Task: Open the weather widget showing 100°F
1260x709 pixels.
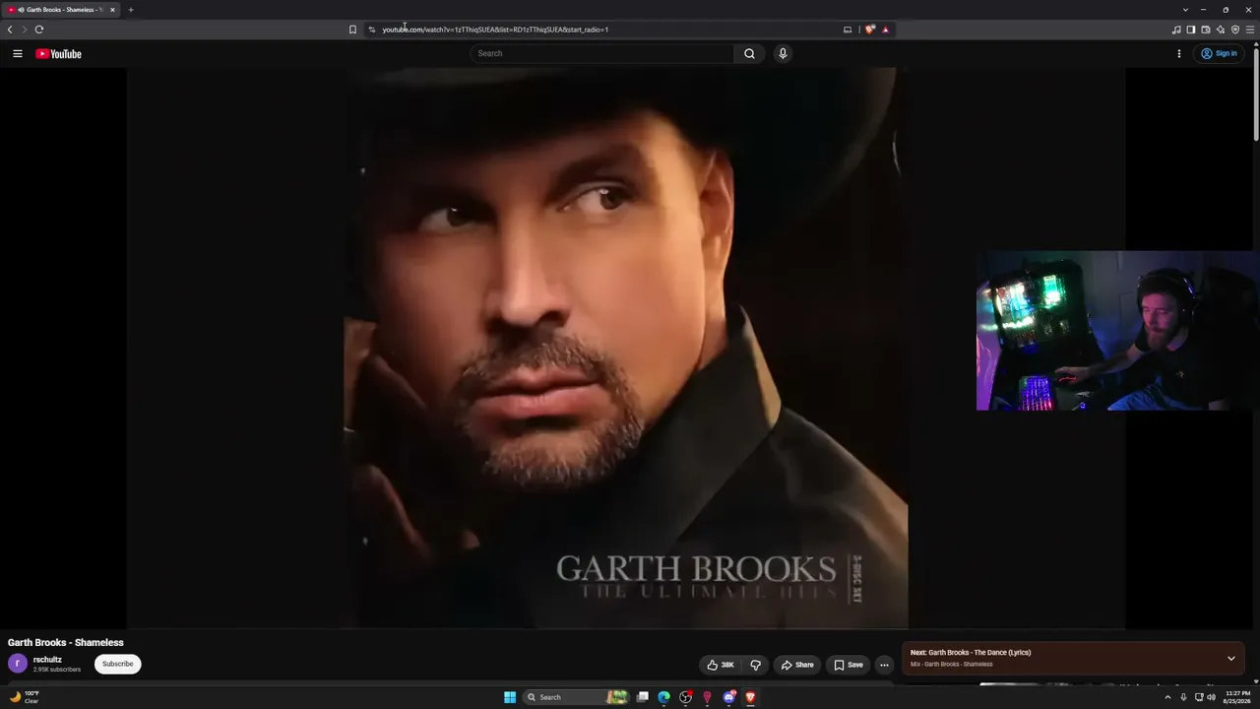Action: (x=24, y=697)
